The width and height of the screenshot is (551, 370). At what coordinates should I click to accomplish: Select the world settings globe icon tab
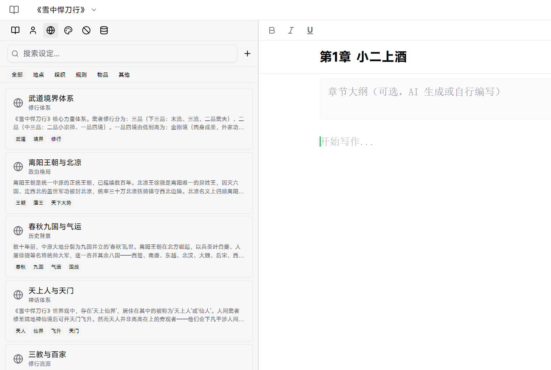click(x=51, y=30)
